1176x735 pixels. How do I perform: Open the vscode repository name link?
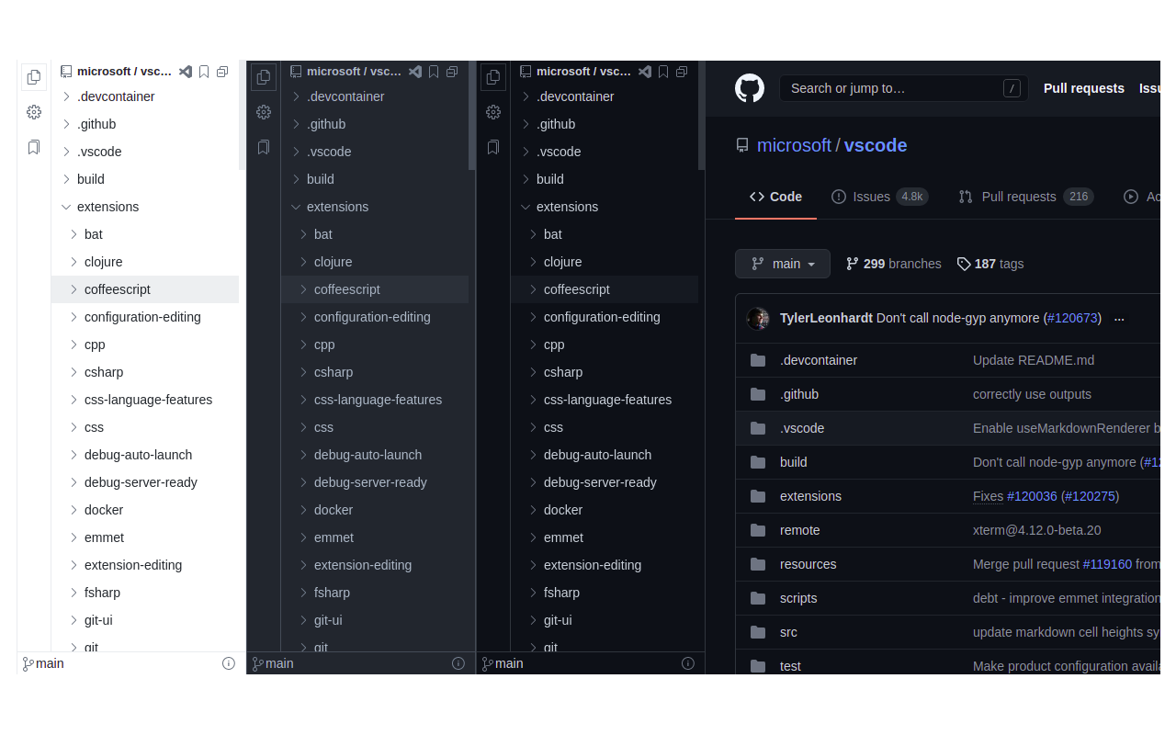(x=876, y=145)
